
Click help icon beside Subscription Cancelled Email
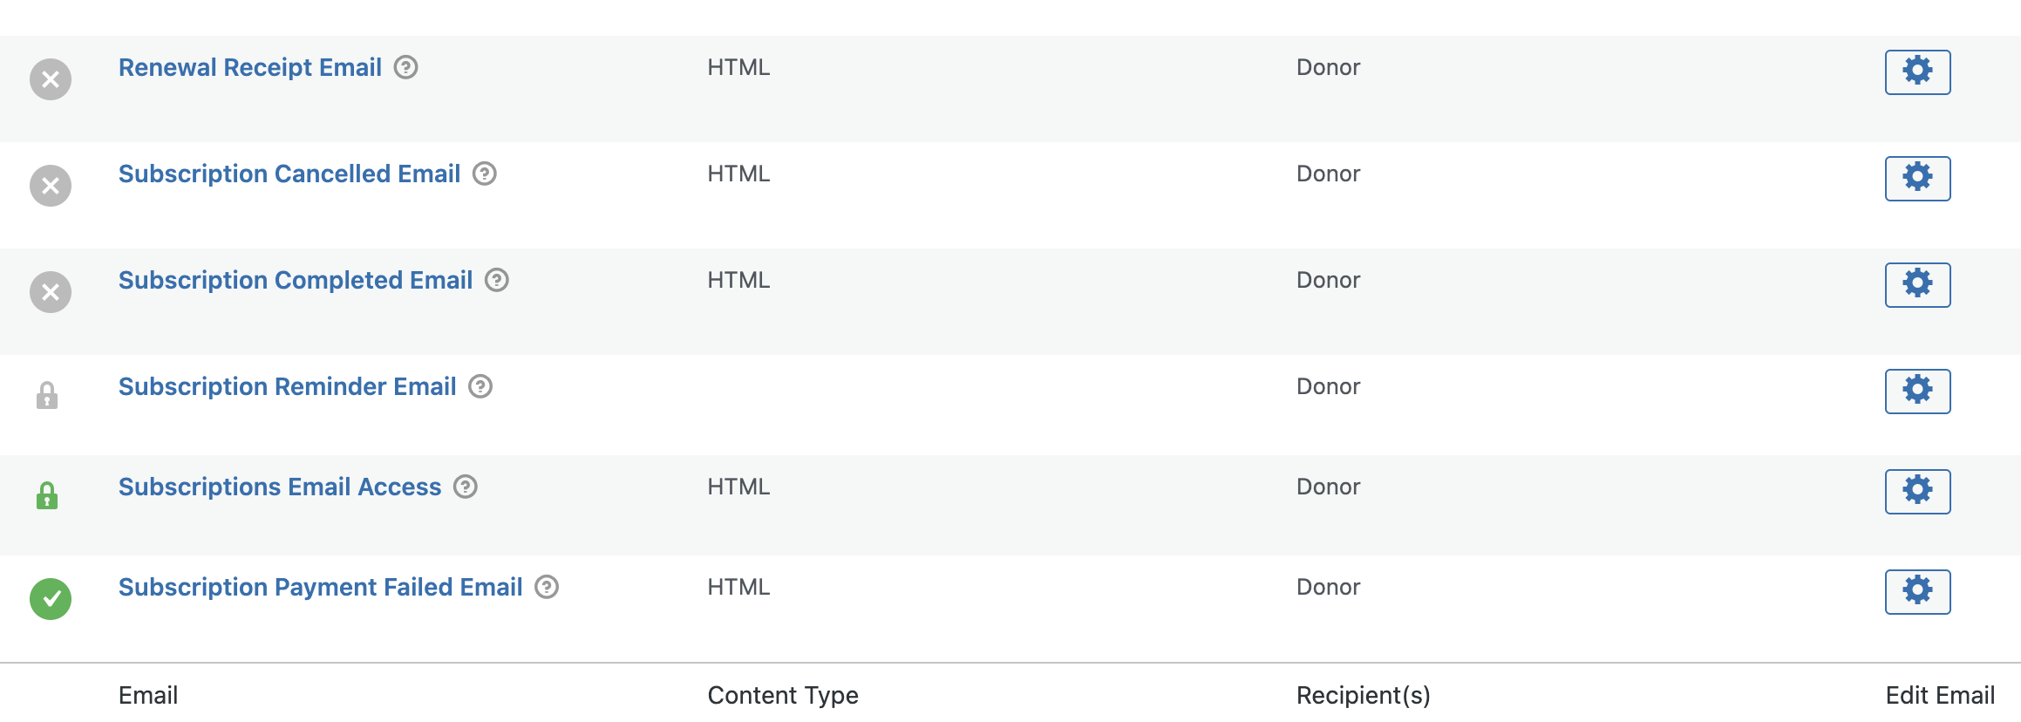pos(485,174)
